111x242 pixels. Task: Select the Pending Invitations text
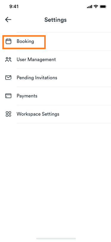tap(37, 77)
